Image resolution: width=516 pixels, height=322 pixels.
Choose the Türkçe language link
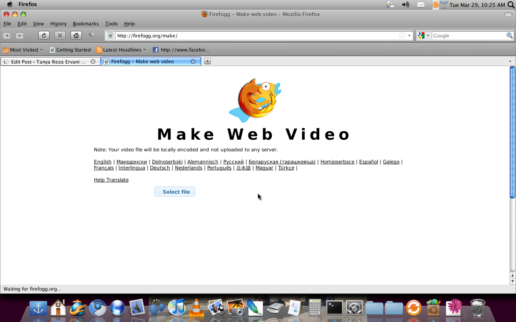pyautogui.click(x=286, y=168)
